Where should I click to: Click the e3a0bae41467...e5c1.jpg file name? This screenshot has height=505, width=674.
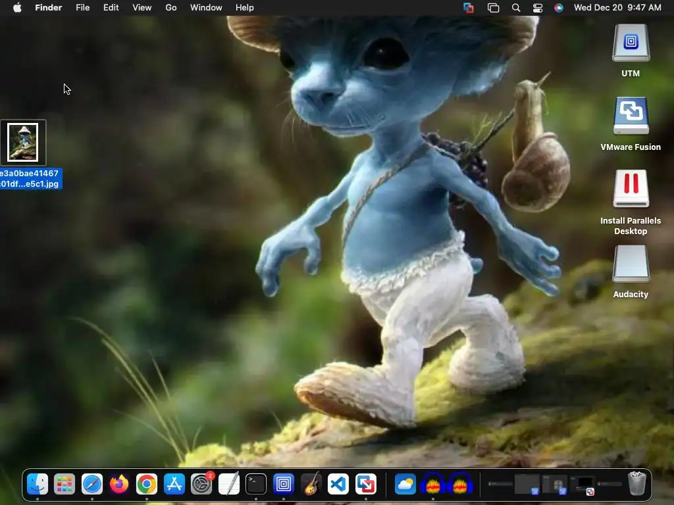[x=29, y=179]
